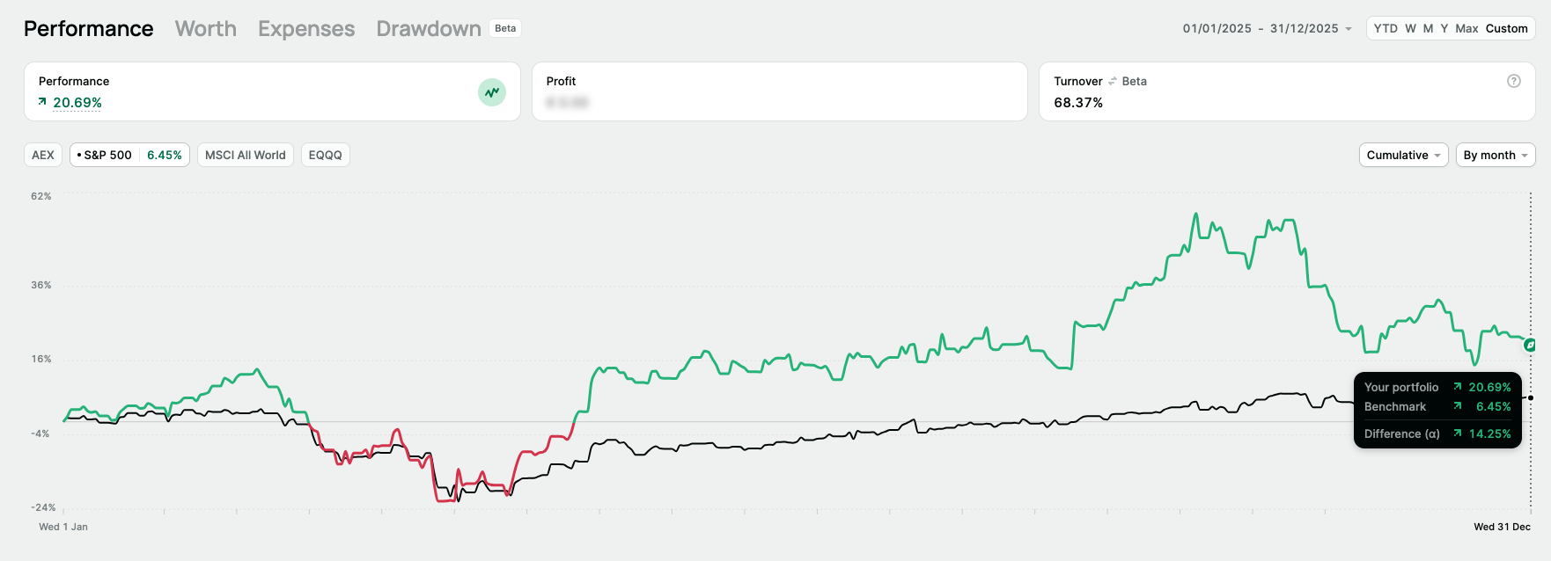The width and height of the screenshot is (1551, 561).
Task: Toggle the AEX benchmark
Action: pos(43,155)
